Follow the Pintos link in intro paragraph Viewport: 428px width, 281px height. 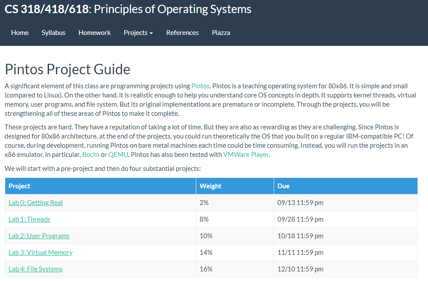200,86
